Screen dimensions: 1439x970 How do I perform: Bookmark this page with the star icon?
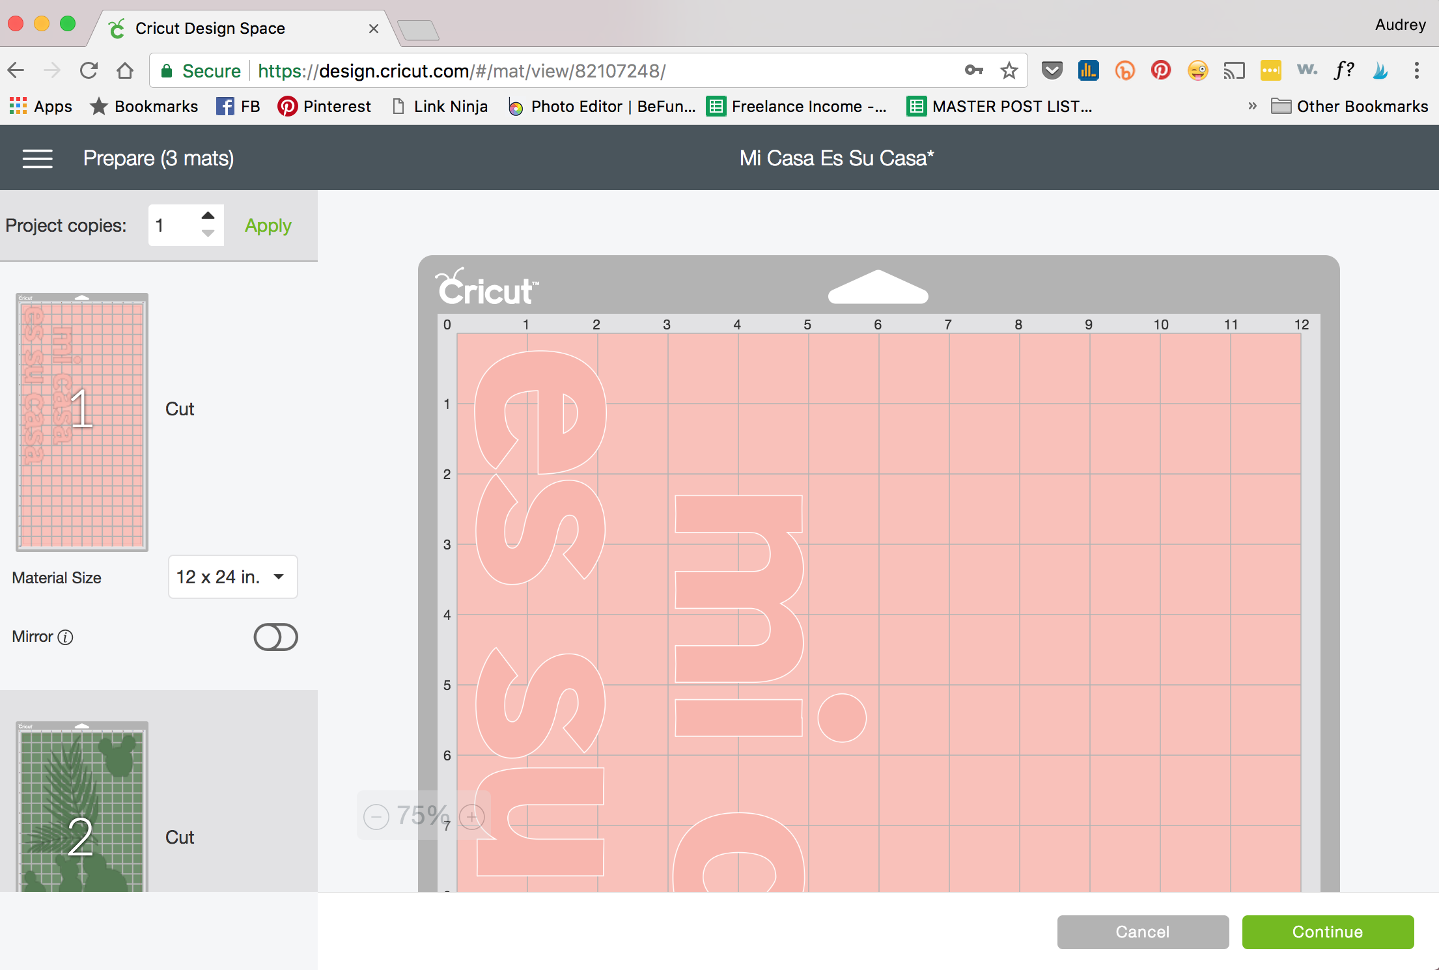coord(1009,70)
